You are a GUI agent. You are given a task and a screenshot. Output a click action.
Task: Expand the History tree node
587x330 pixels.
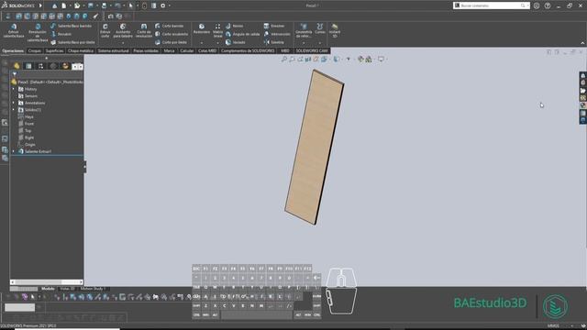pyautogui.click(x=14, y=89)
